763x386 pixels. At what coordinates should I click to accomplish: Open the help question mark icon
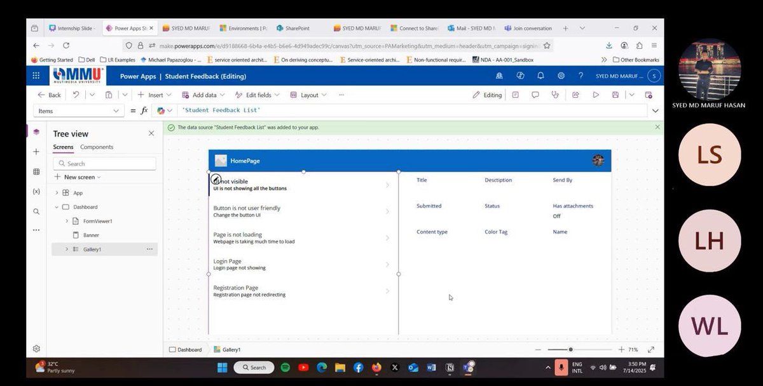tap(581, 76)
